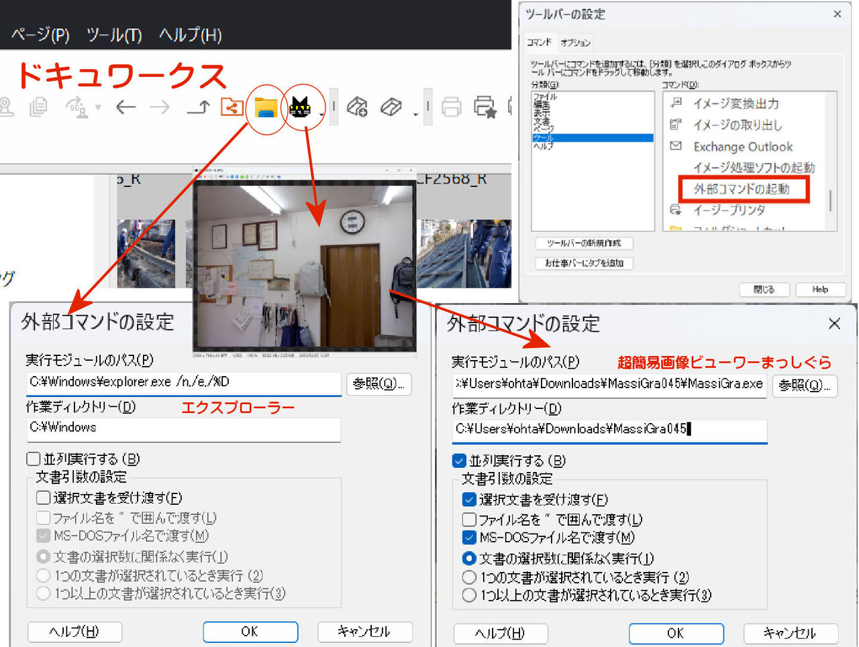Select イメージ処理ソフトの起動 in command list
The width and height of the screenshot is (859, 647).
(754, 168)
